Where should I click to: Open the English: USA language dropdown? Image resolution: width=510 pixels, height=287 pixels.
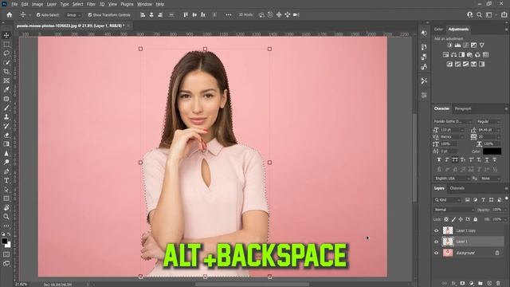pyautogui.click(x=452, y=179)
